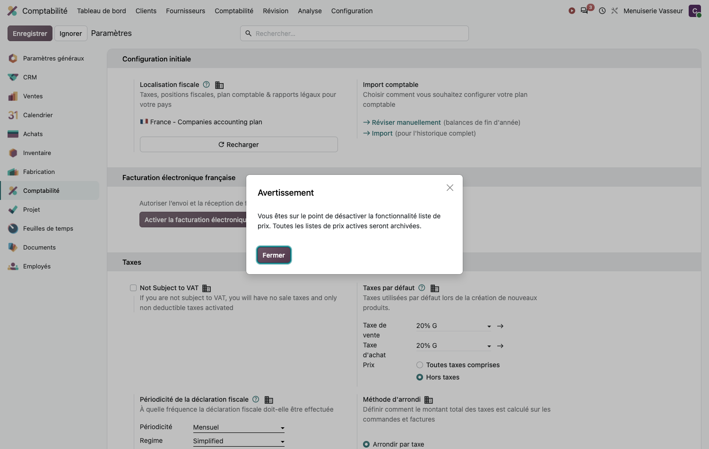The image size is (709, 449).
Task: Open the messages icon with badge 3
Action: click(x=585, y=10)
